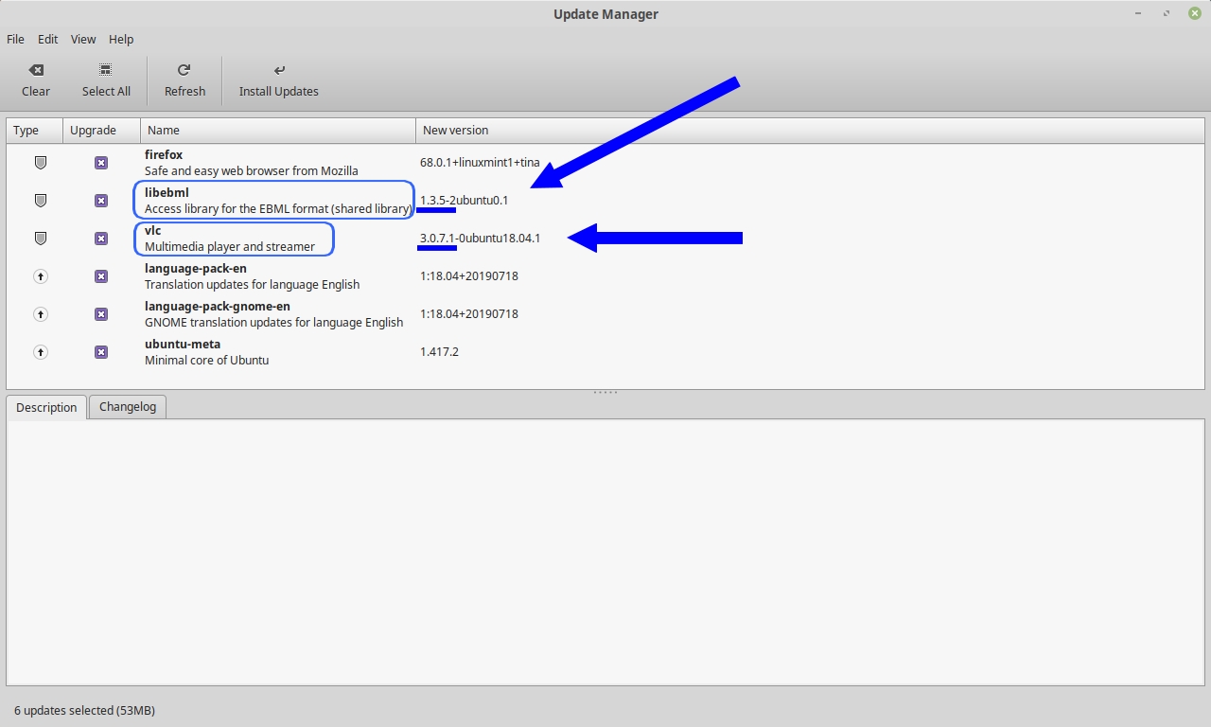Click the '6 updates selected (53MB)' status text

coord(84,710)
